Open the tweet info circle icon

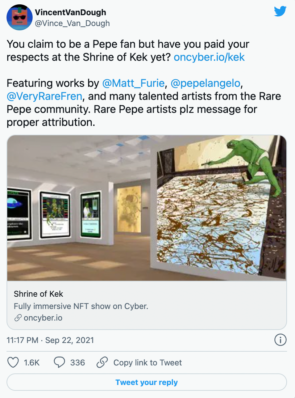tap(281, 340)
